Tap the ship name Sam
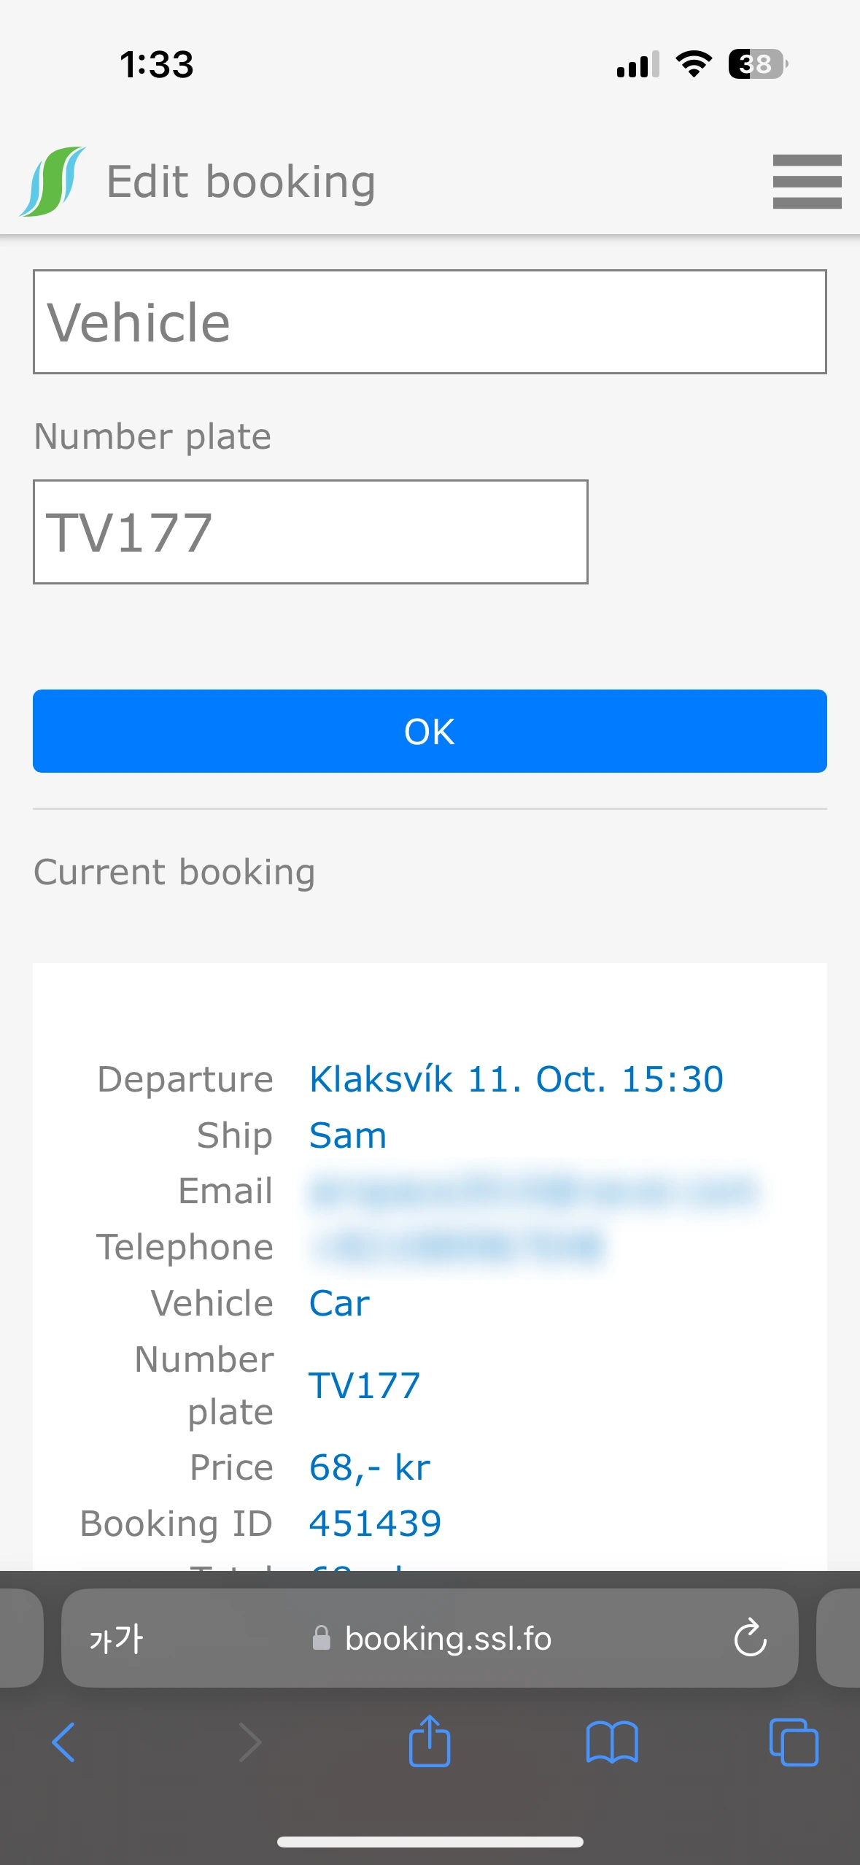The width and height of the screenshot is (860, 1865). click(x=348, y=1135)
